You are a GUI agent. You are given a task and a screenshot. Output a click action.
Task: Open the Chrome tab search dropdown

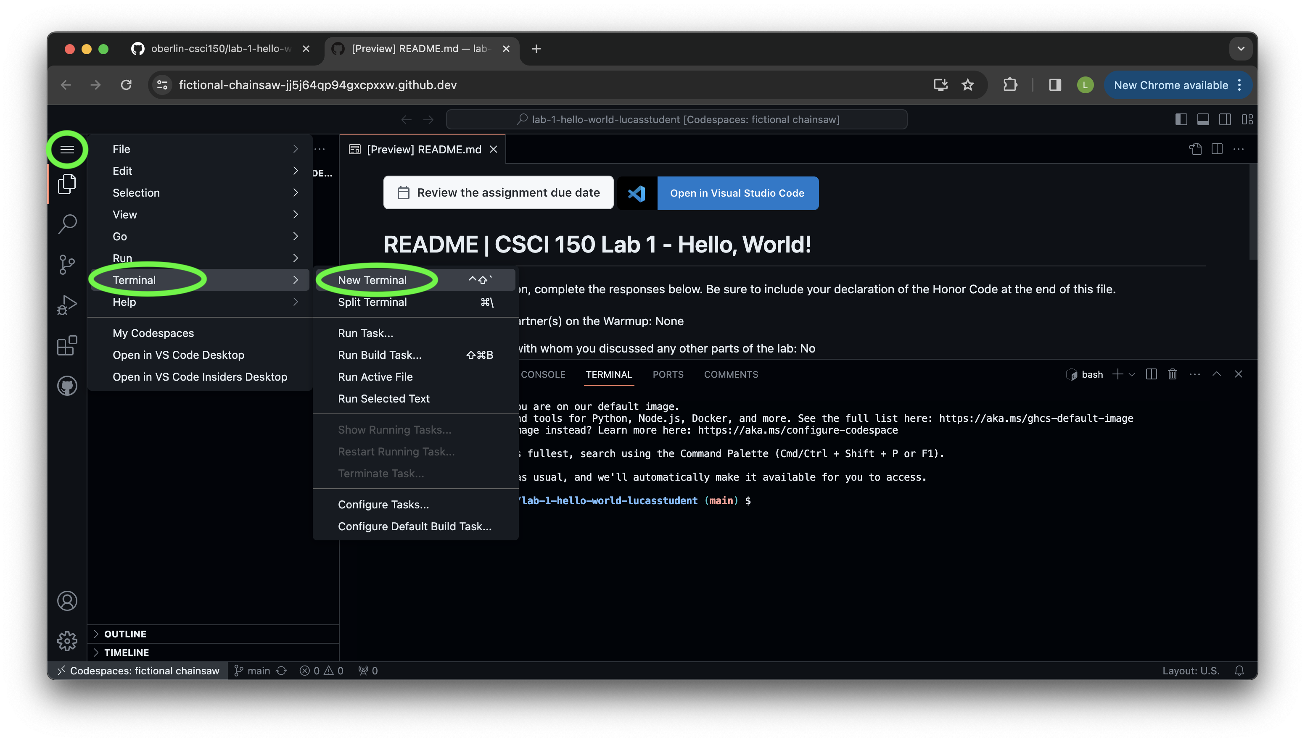pos(1241,48)
